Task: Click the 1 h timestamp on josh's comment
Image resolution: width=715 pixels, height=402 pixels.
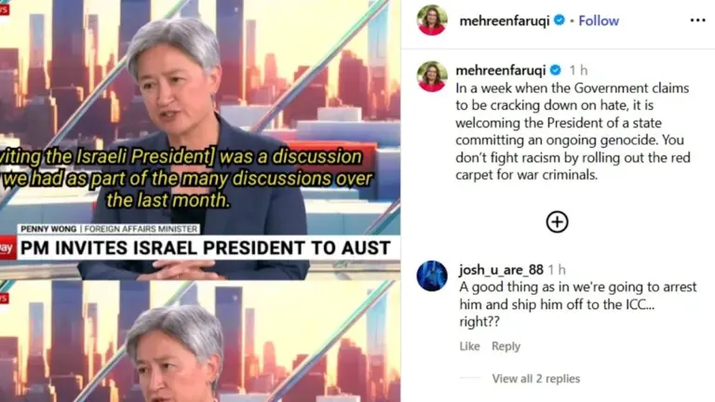Action: [x=557, y=270]
